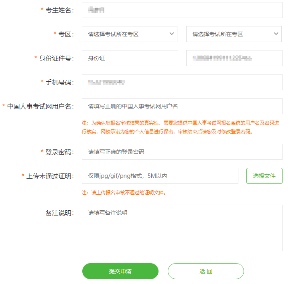Click the 身份证件号 field label

pos(56,58)
